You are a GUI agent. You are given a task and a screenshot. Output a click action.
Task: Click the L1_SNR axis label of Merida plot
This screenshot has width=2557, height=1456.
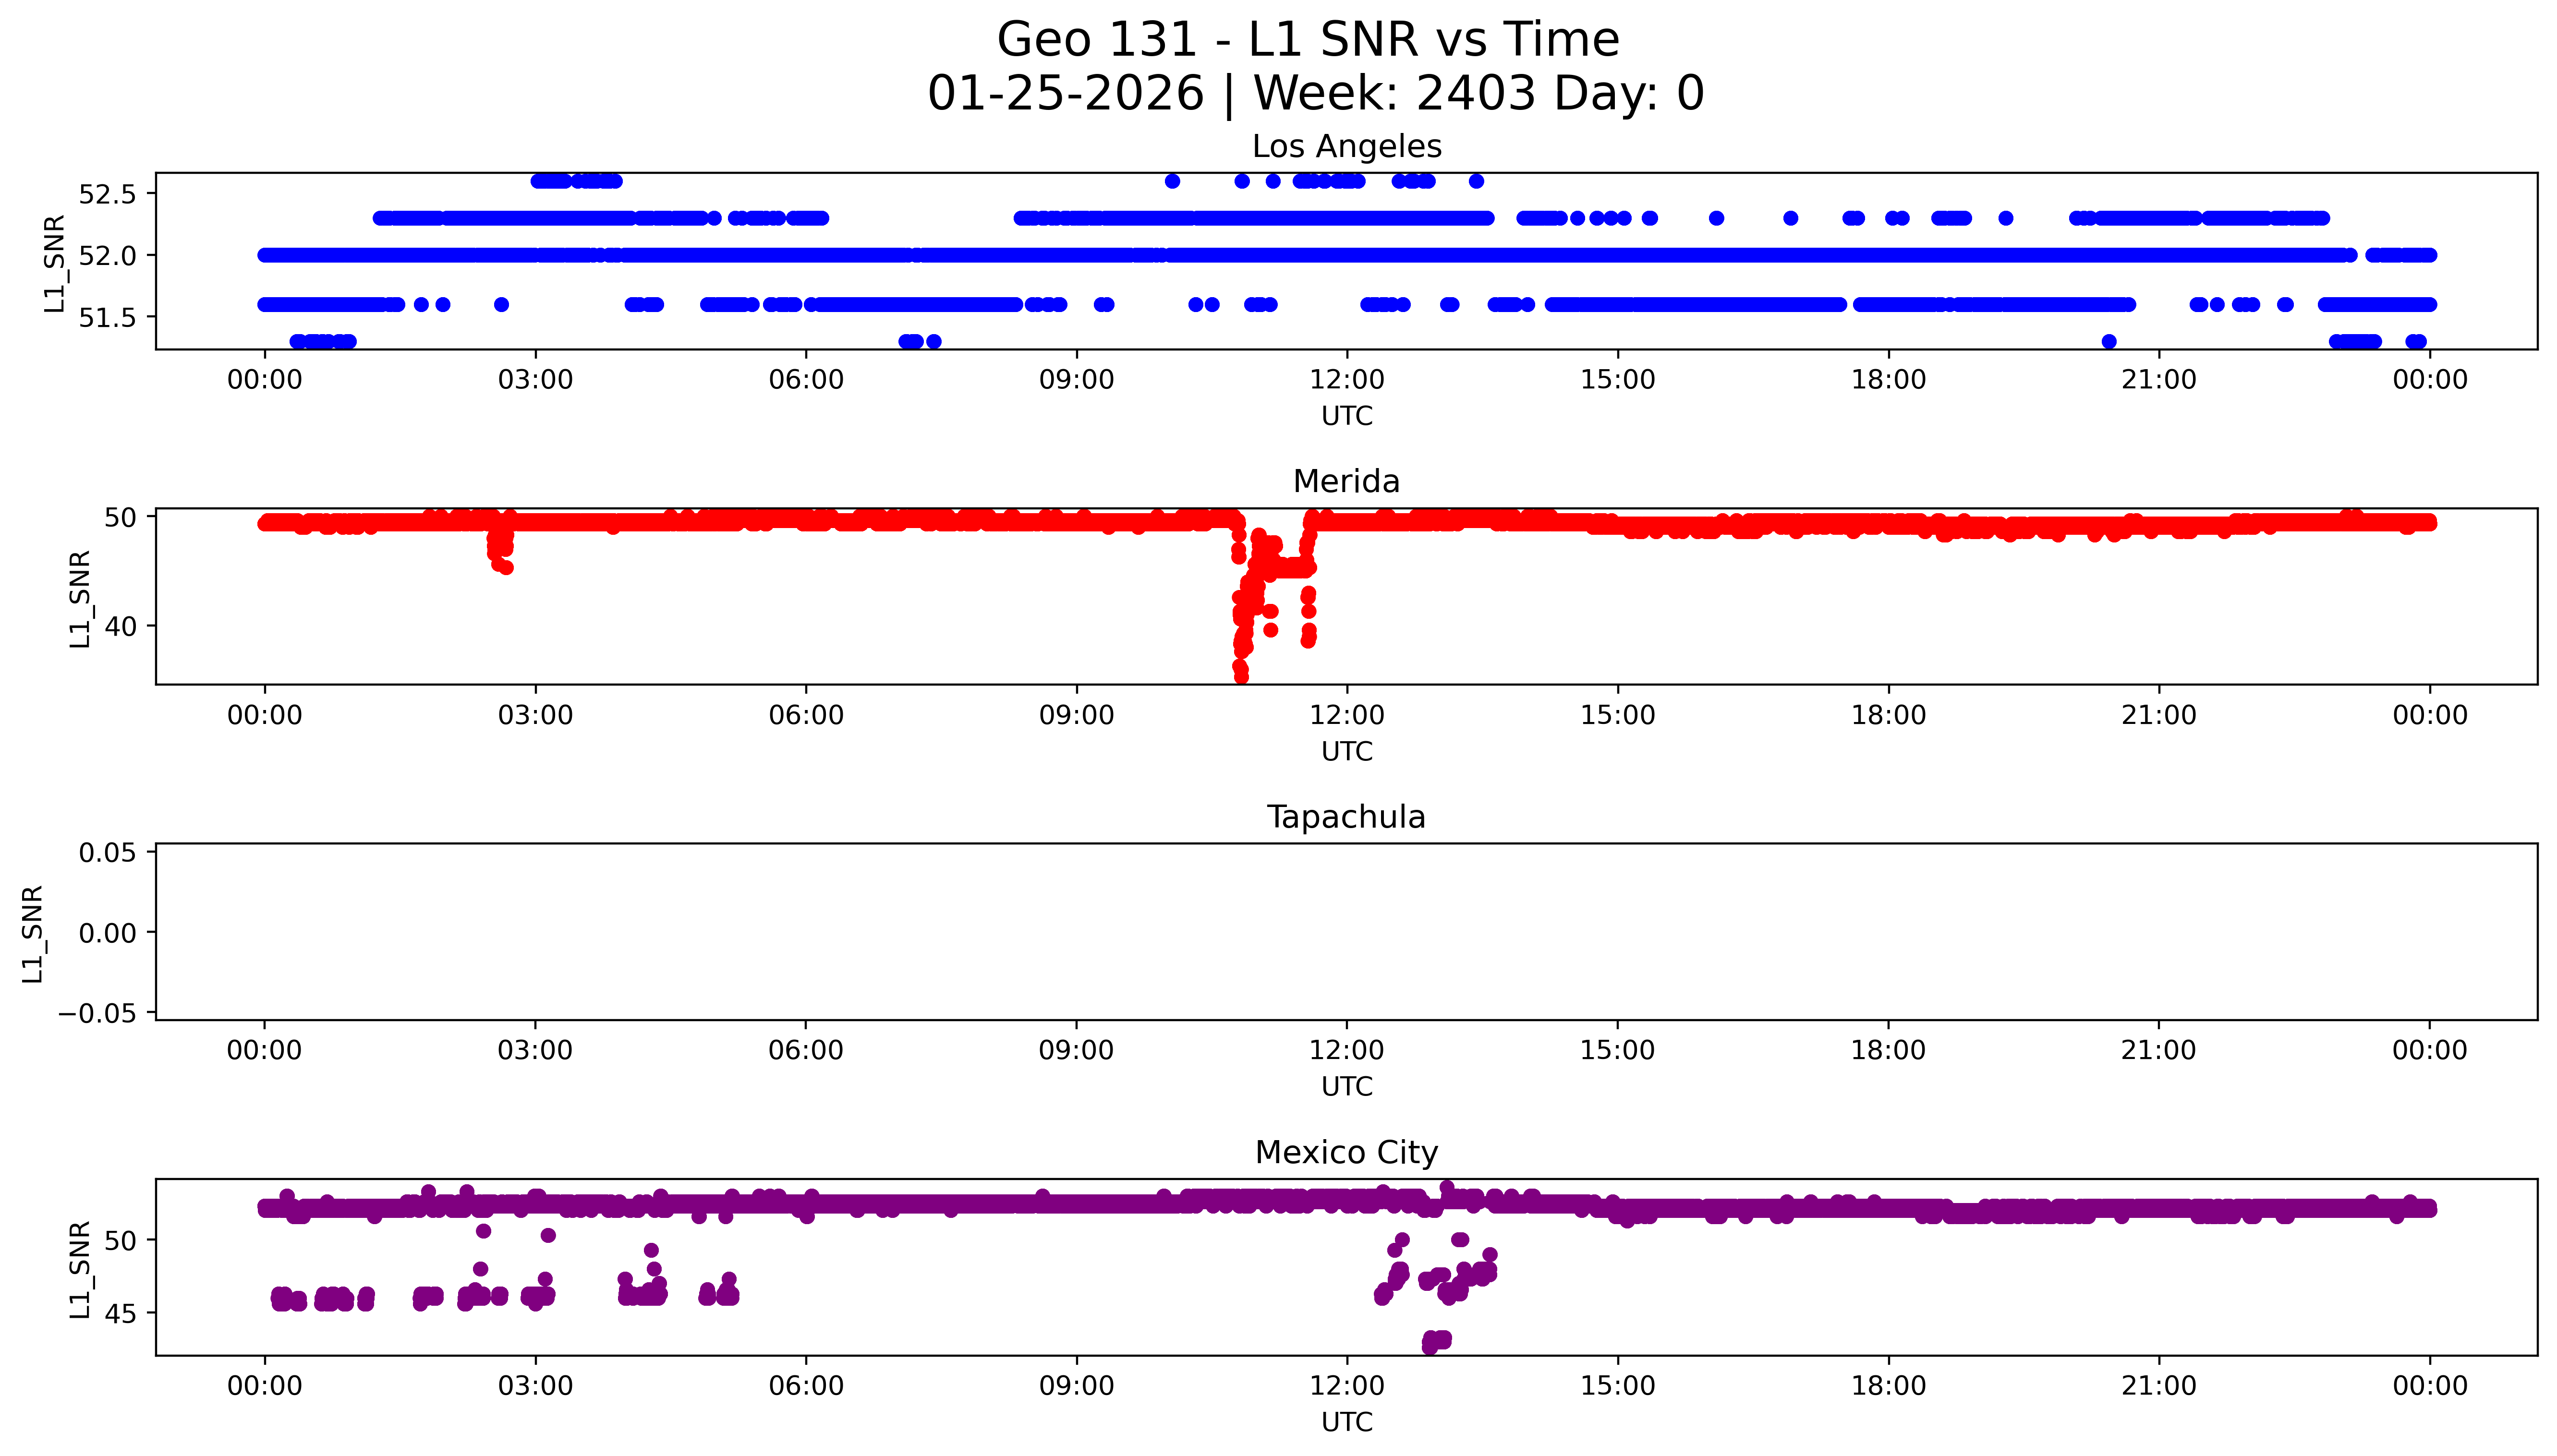pyautogui.click(x=80, y=598)
